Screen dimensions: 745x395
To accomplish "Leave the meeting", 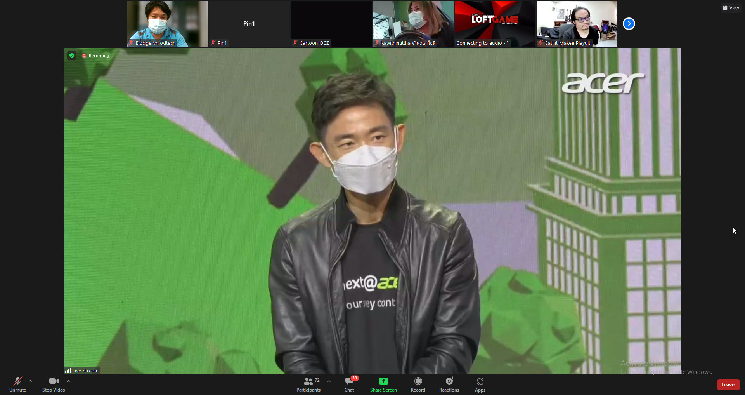I will click(x=728, y=385).
